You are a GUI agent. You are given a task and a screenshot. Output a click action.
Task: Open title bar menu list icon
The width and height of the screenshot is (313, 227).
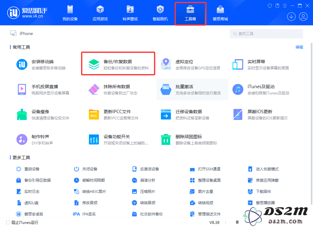(x=285, y=6)
